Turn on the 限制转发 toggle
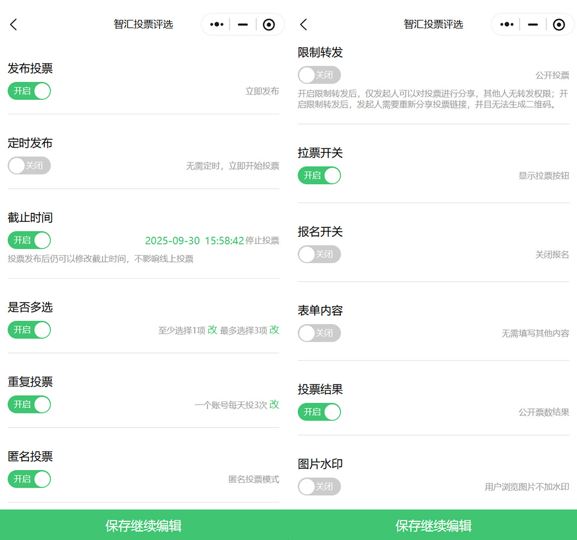577x540 pixels. click(x=319, y=75)
